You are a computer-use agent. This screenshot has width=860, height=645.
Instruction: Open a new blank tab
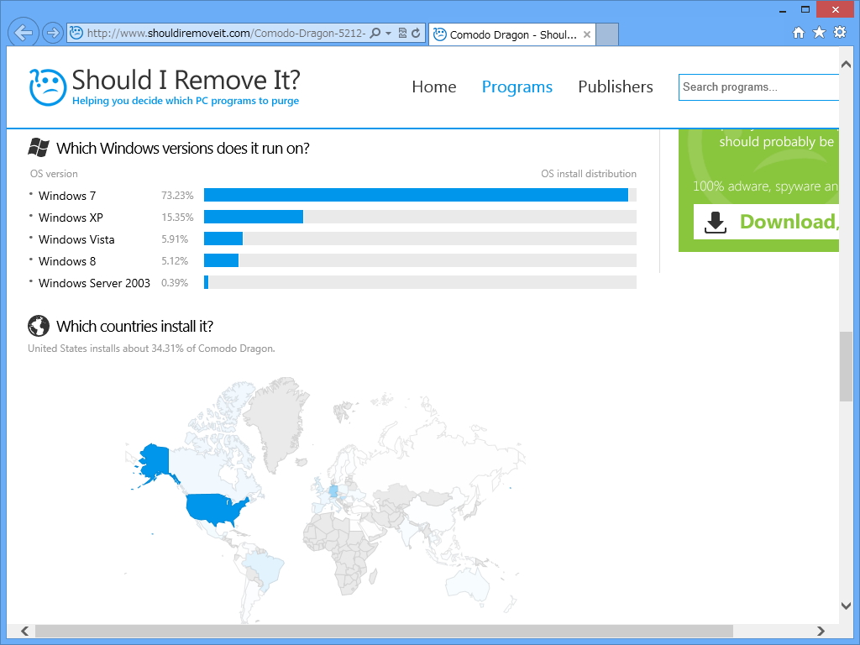607,34
